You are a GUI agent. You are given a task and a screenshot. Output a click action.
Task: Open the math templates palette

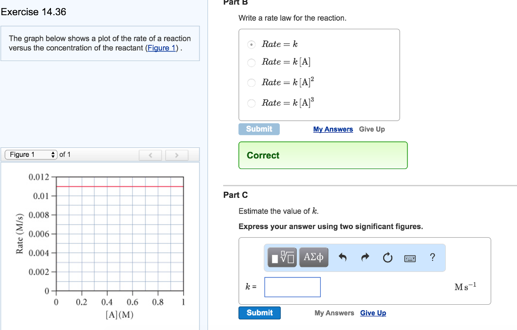coord(282,257)
